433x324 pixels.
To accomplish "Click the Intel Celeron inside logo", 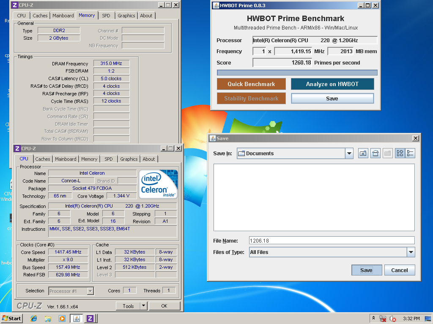I will click(158, 184).
